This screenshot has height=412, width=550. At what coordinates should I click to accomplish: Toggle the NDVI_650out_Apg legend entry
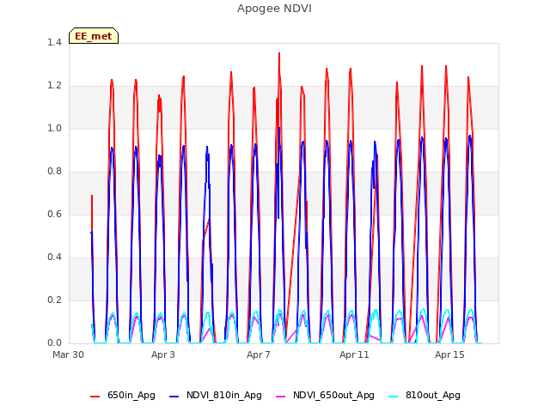coord(325,396)
